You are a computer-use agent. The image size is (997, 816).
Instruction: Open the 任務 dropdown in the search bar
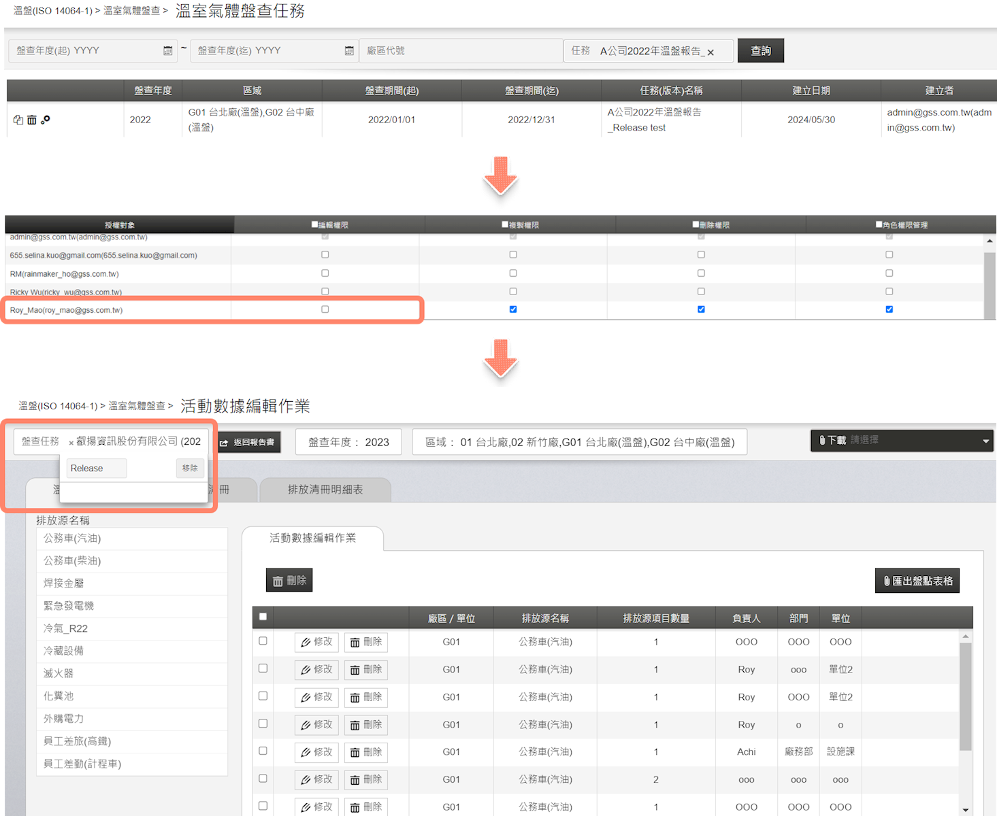pyautogui.click(x=650, y=51)
